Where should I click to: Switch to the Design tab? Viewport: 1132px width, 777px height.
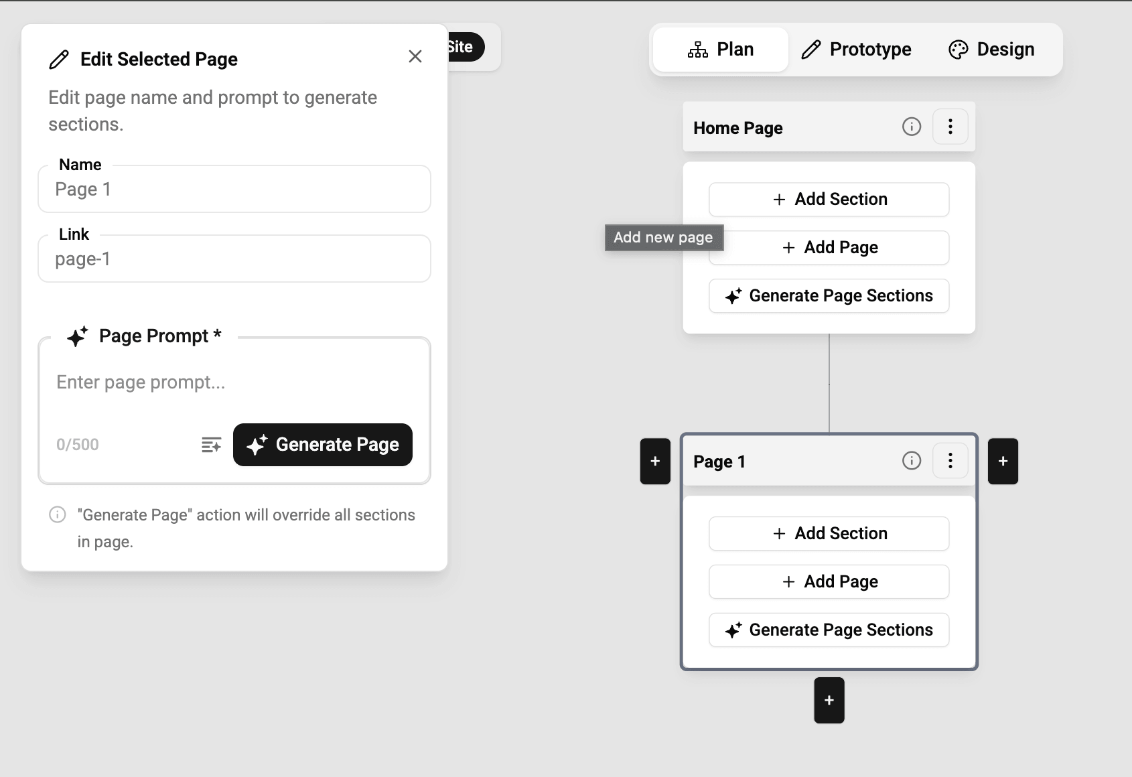click(992, 50)
